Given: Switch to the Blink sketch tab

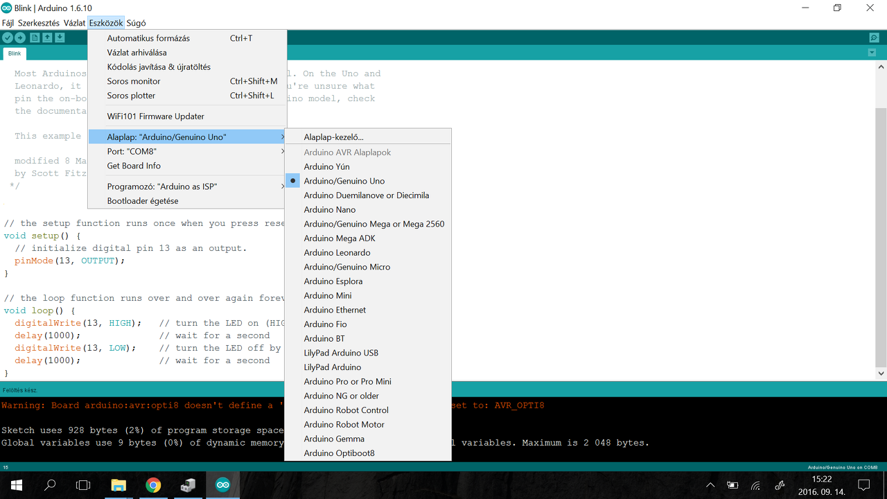Looking at the screenshot, I should 15,53.
